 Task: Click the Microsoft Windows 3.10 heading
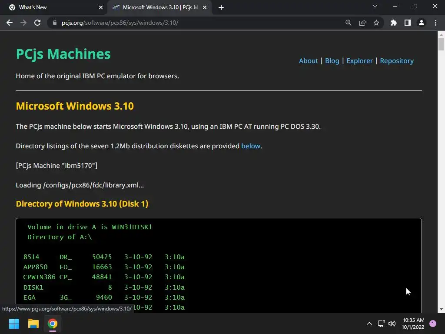coord(75,106)
